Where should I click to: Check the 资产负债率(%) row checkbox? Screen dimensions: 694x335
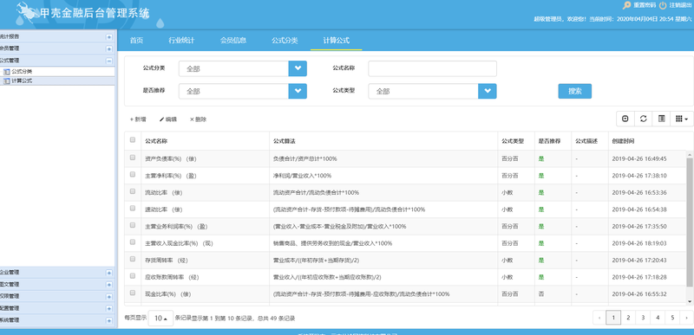tap(133, 158)
